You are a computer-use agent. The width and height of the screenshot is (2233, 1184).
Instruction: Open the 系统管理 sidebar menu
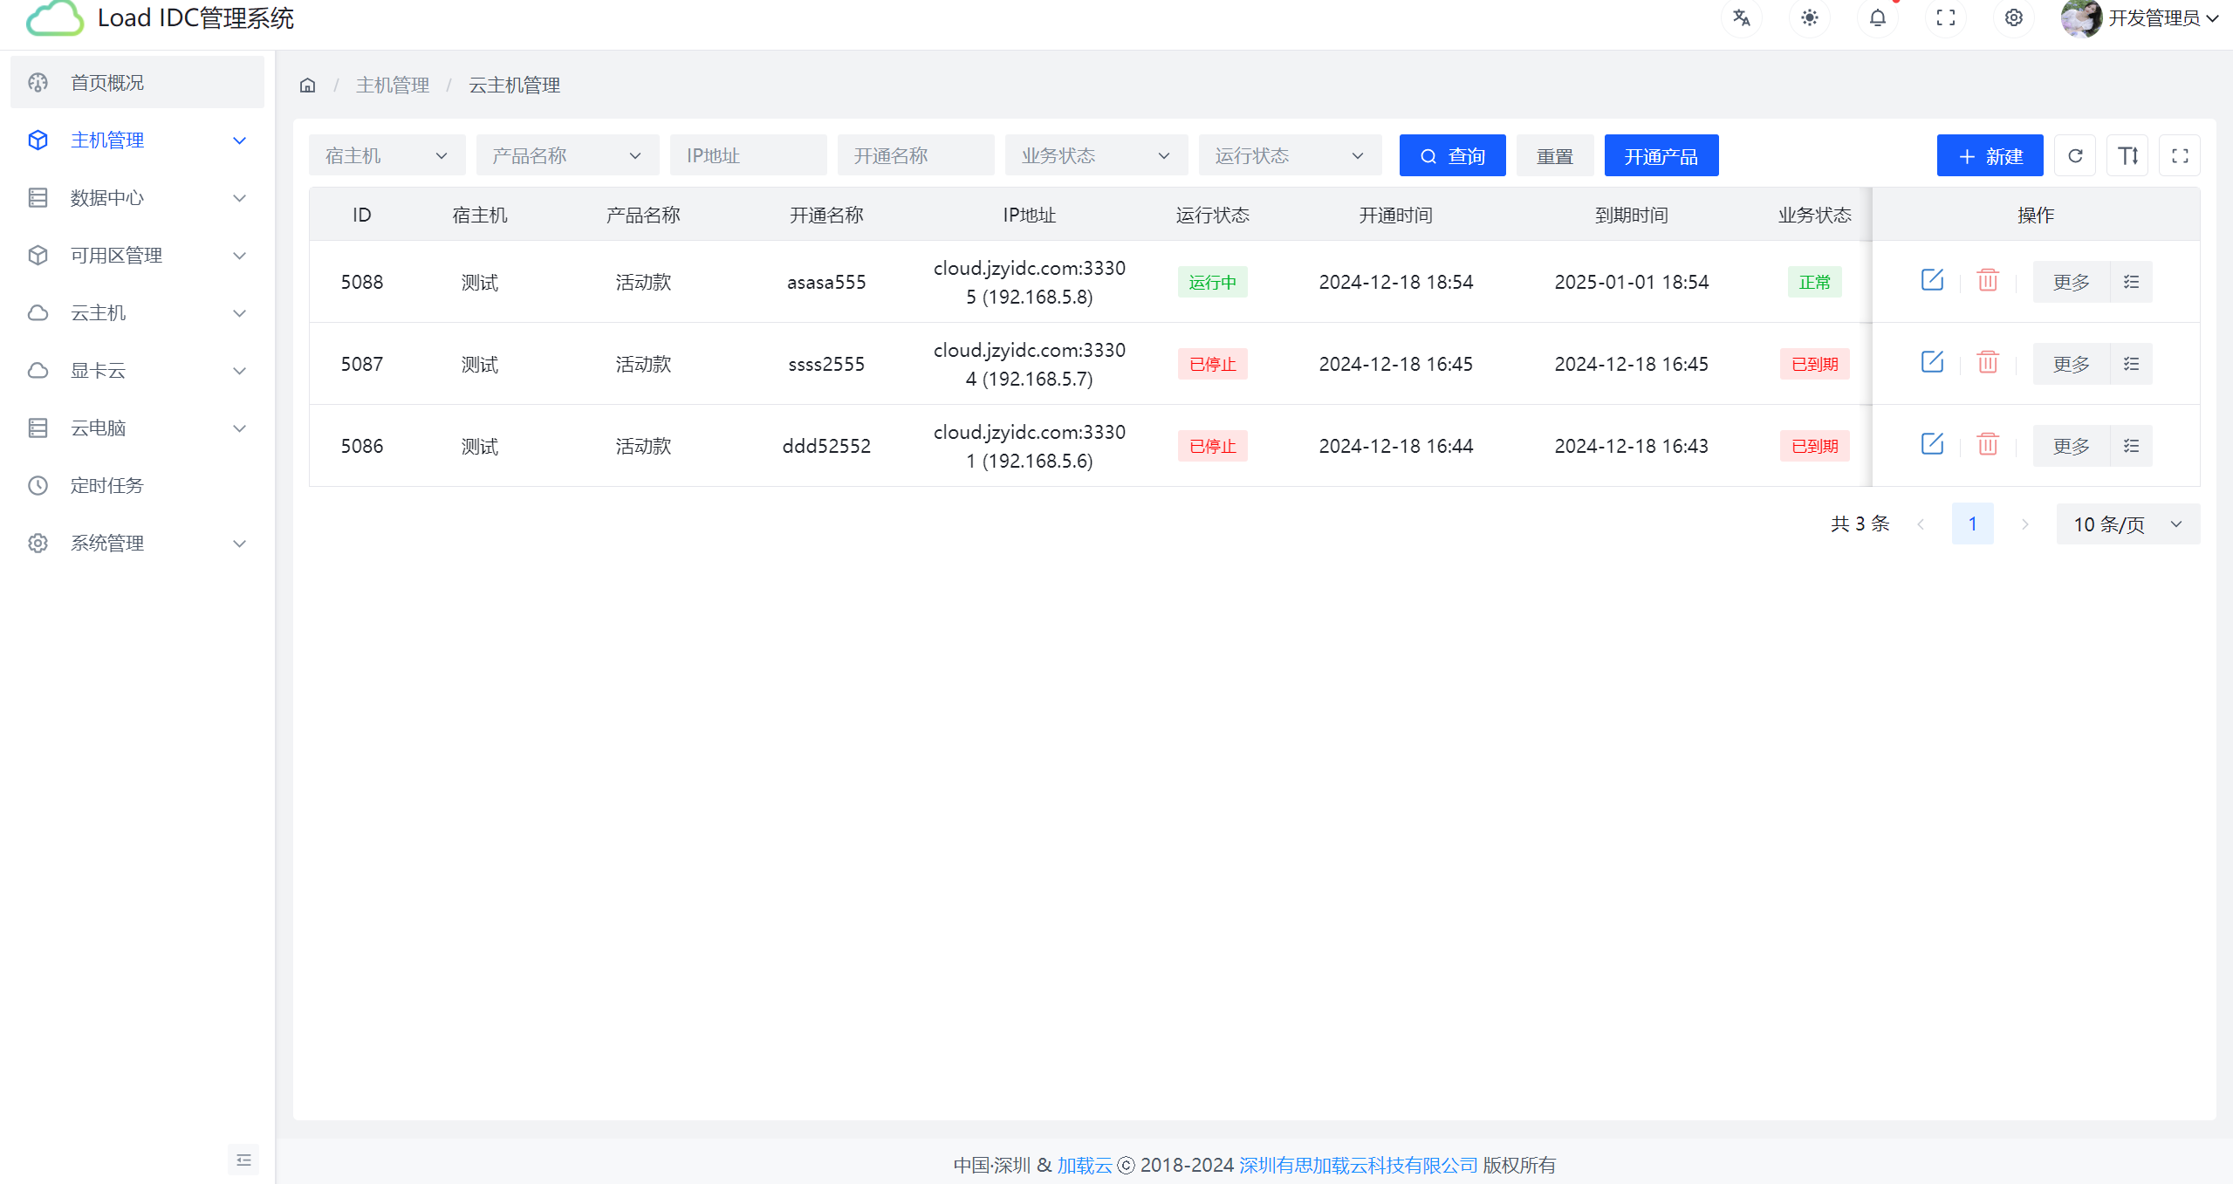coord(137,544)
